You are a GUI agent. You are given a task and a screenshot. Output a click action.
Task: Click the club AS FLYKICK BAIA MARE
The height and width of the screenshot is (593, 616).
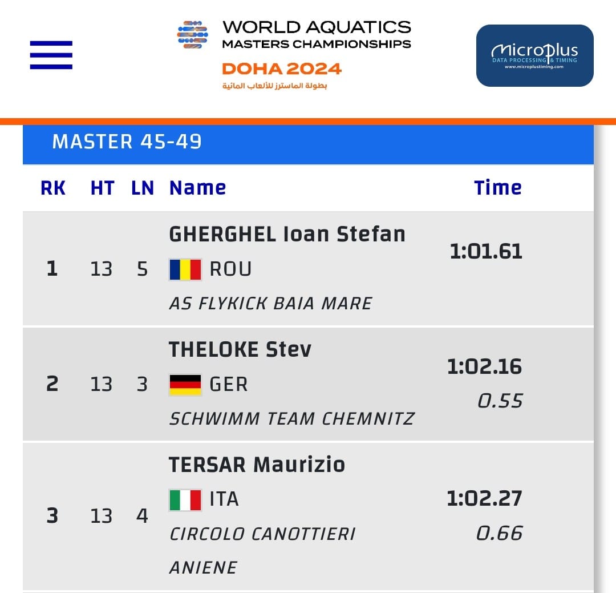point(270,303)
